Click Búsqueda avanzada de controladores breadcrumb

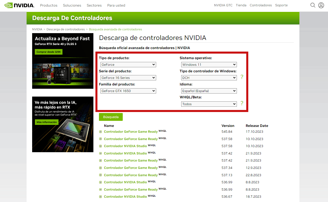point(115,29)
